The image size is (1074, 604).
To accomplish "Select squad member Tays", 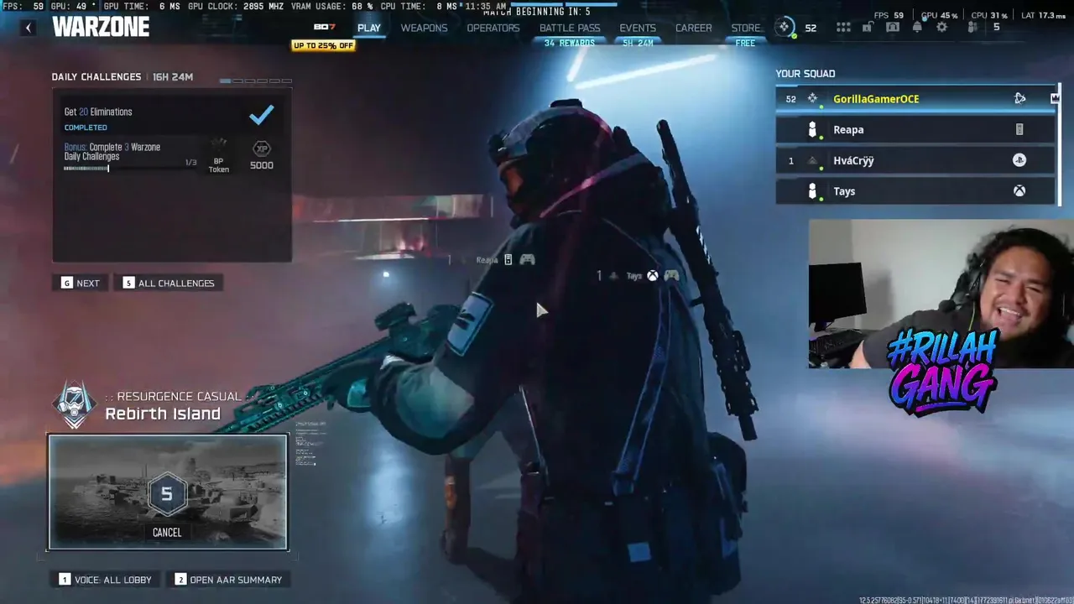I will click(915, 191).
